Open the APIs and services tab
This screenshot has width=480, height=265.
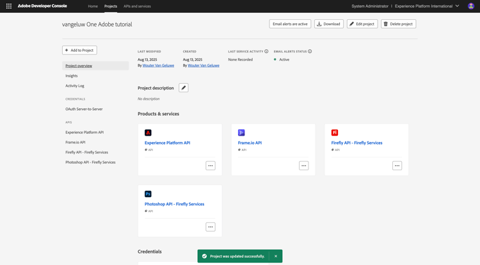pos(137,6)
